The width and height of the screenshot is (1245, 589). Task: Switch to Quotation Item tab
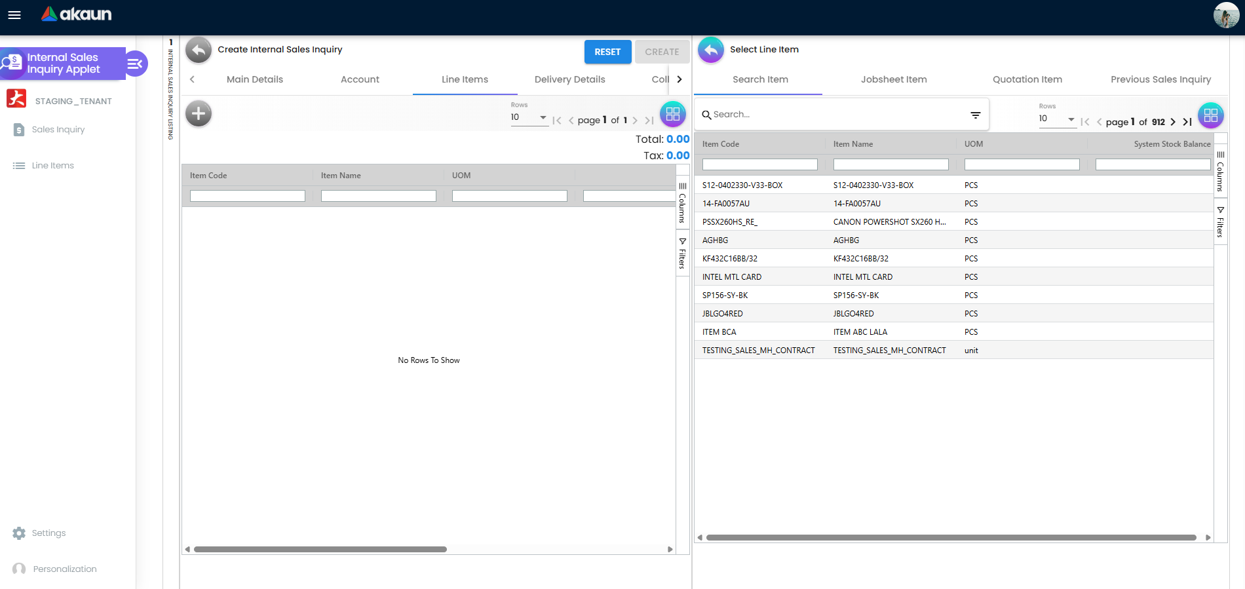[x=1027, y=79]
